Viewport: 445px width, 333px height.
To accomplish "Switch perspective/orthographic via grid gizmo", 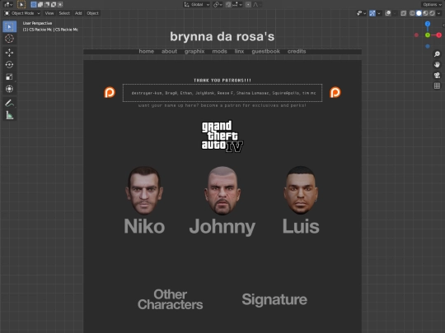I will click(437, 86).
